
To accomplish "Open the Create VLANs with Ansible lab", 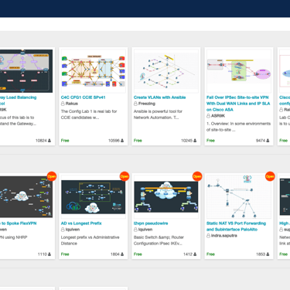I will [x=159, y=97].
